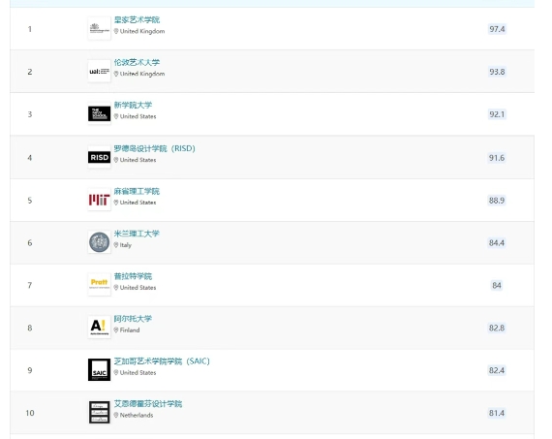Open the MIT logo
The height and width of the screenshot is (439, 552).
[100, 200]
